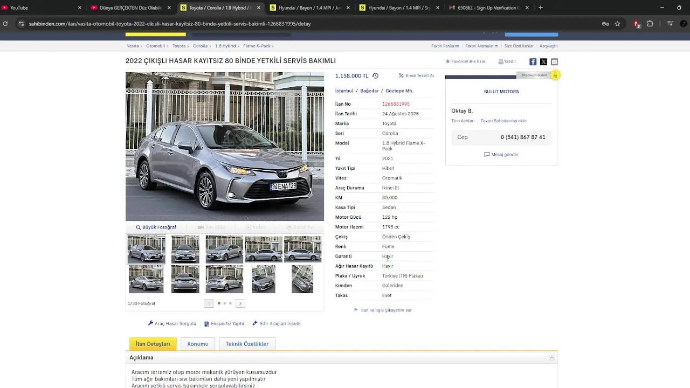Switch to Hyundai Bayon 1.4 MPI Jump tab
Viewport: 690px width, 388px height.
(309, 8)
